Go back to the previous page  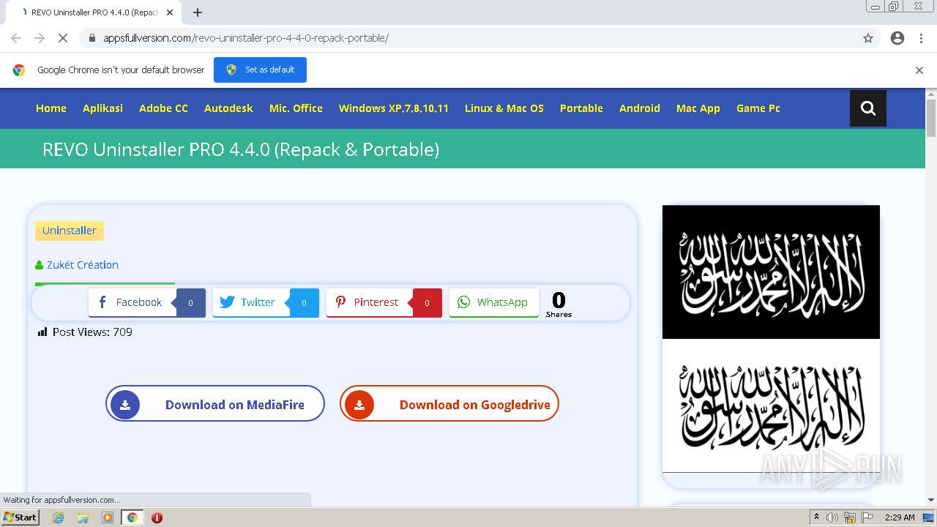pyautogui.click(x=16, y=38)
